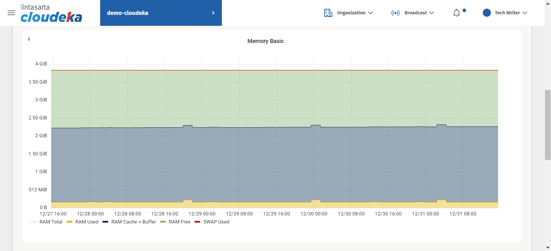Toggle RAM Total series in legend

click(51, 222)
